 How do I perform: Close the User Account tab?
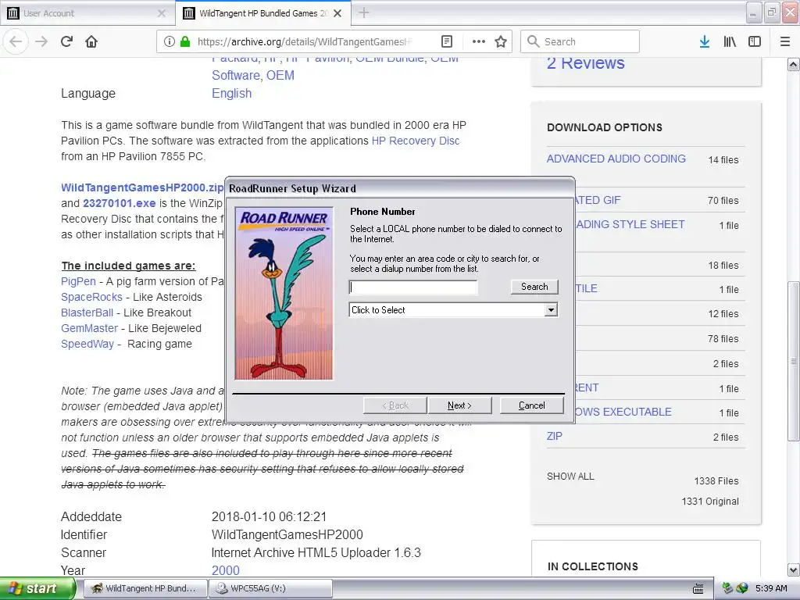coord(162,13)
